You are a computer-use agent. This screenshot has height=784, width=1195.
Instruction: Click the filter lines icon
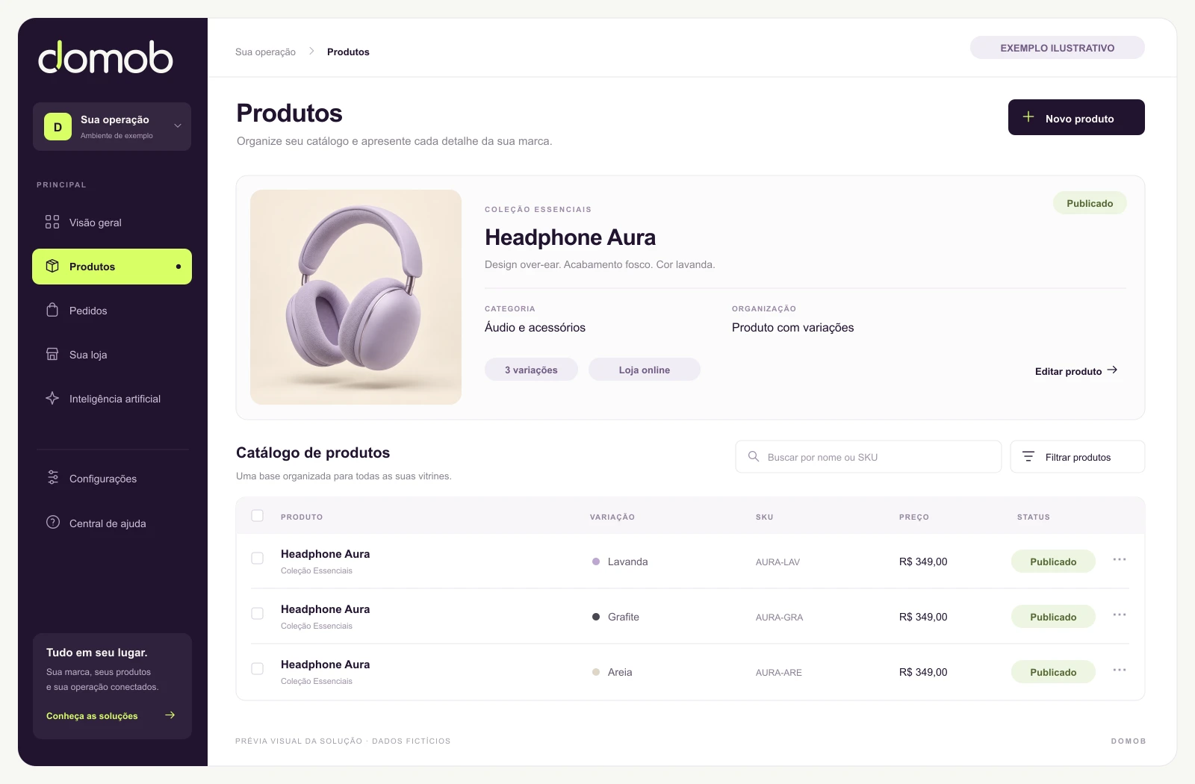click(1028, 456)
